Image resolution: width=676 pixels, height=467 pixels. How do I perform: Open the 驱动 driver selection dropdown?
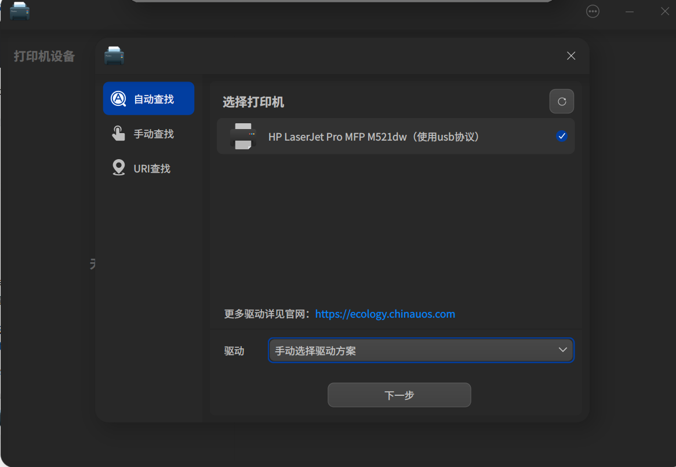pyautogui.click(x=421, y=350)
